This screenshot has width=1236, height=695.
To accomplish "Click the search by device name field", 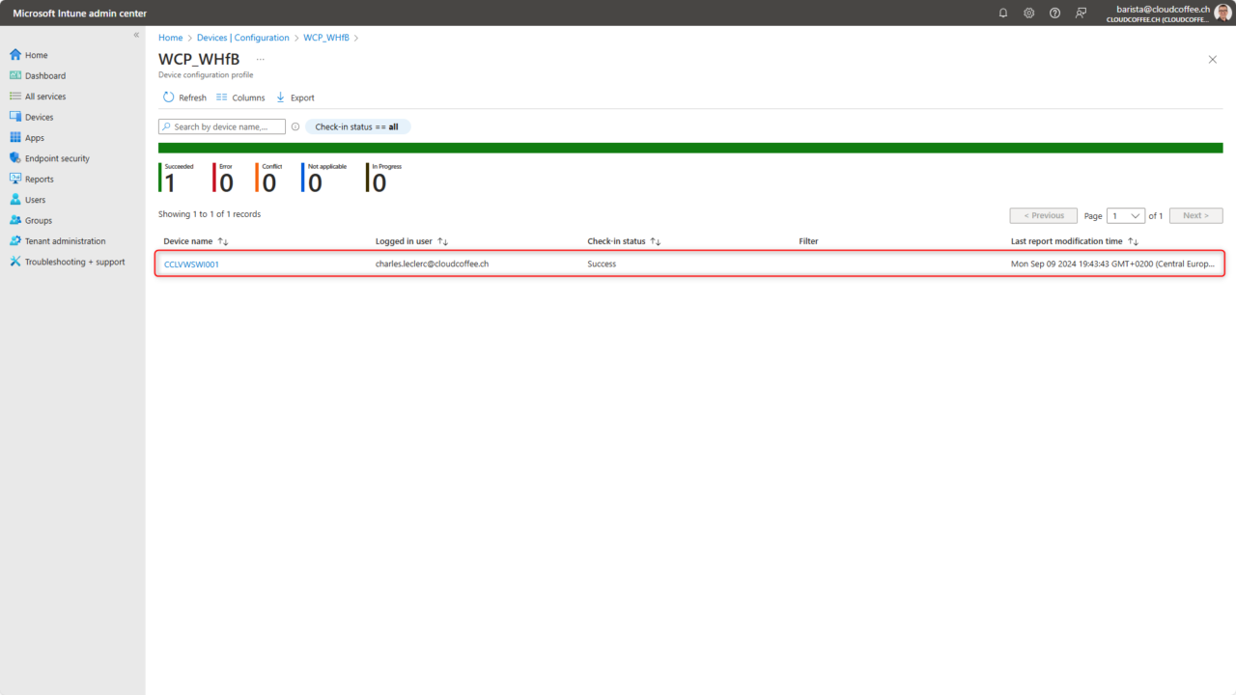I will click(221, 126).
